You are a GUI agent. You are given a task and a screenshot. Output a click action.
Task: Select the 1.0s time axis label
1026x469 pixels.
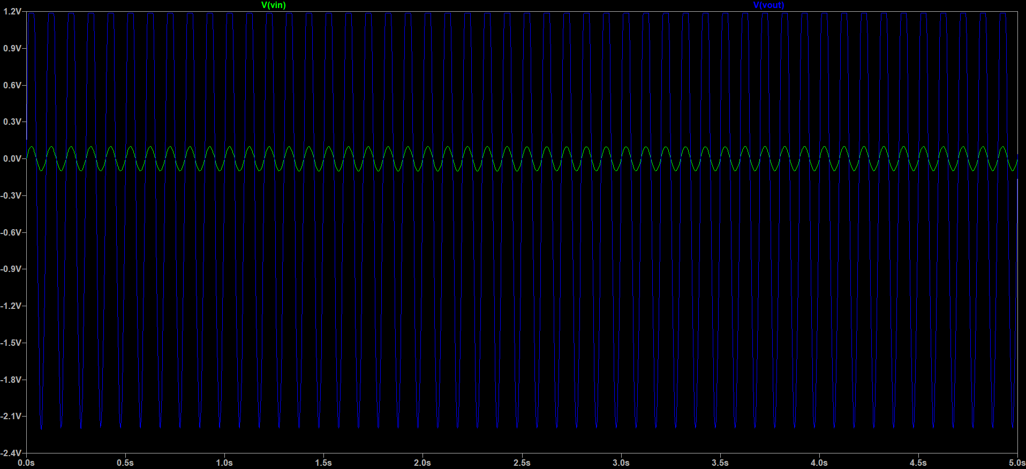coord(224,463)
